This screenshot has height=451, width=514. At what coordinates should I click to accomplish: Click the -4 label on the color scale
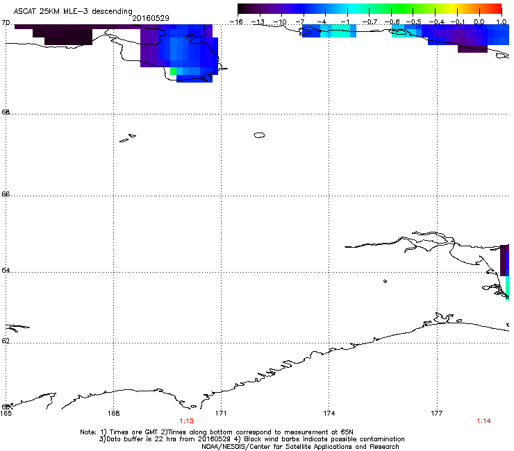[x=322, y=22]
